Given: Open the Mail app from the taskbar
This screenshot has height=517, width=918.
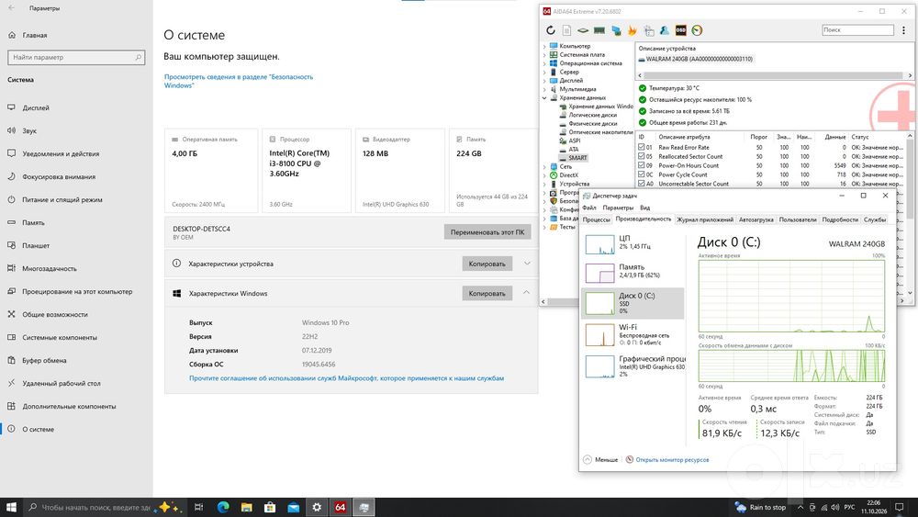Looking at the screenshot, I should (294, 507).
